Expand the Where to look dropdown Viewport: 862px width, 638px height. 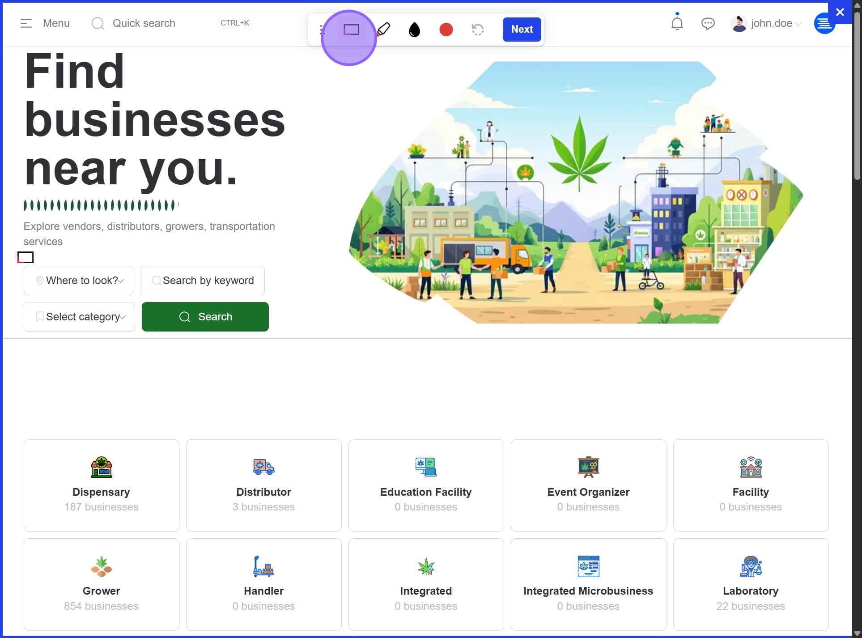pos(79,281)
